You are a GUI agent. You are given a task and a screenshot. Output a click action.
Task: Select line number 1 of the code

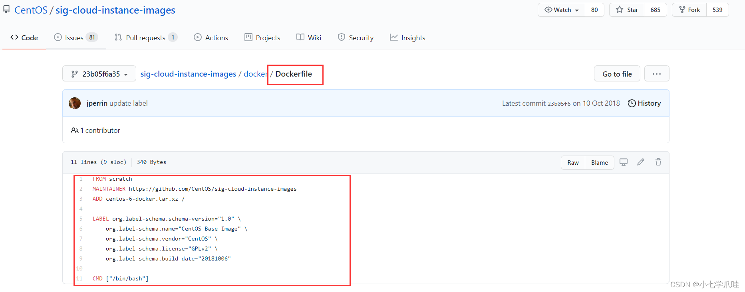click(x=81, y=179)
